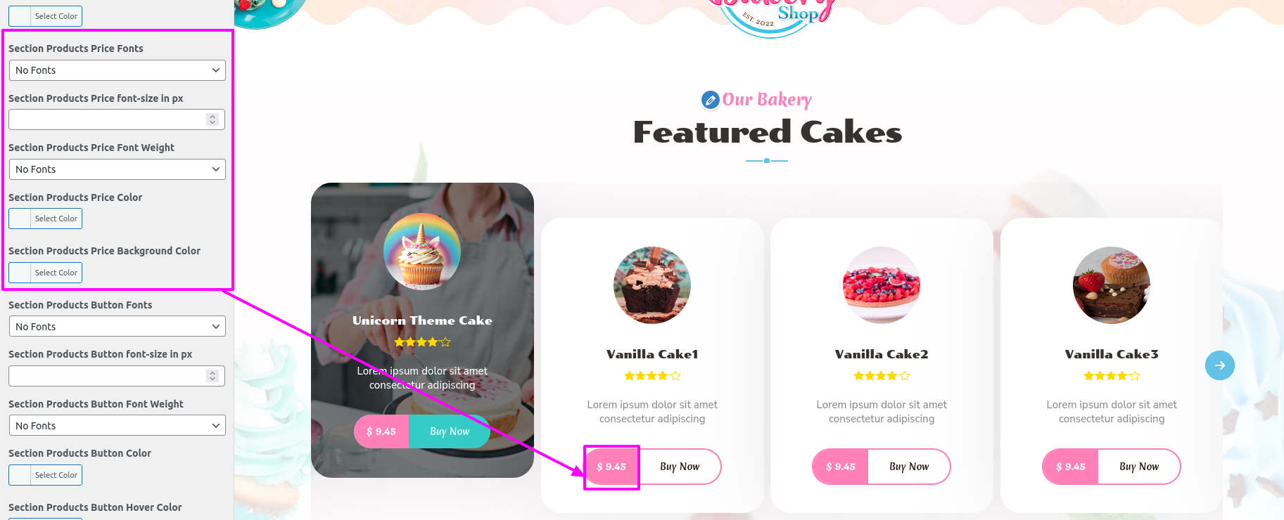Expand the Section Products Button Fonts dropdown

point(117,327)
